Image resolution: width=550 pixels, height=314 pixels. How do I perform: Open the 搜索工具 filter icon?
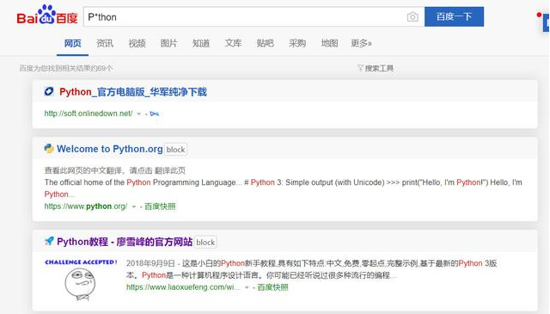[x=360, y=68]
